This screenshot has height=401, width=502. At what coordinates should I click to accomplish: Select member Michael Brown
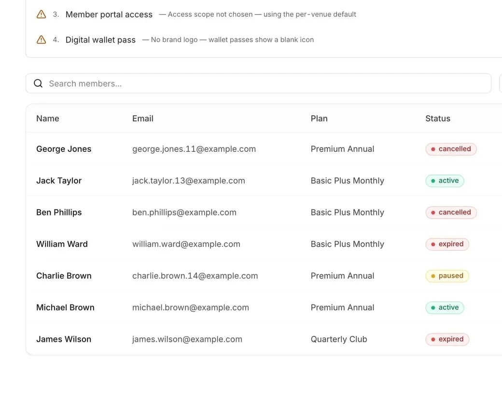[x=65, y=307]
